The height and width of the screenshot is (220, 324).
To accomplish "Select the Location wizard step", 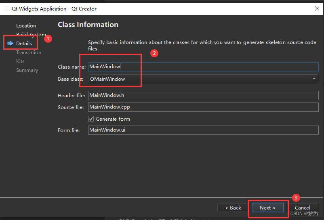I will (x=26, y=26).
